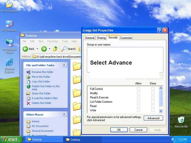Check Deny for Read & Execute
This screenshot has height=143, width=191.
pos(153,97)
